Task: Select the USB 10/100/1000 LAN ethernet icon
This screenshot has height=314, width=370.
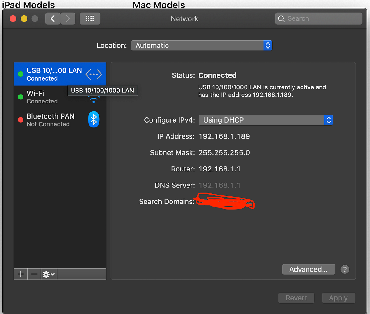Action: pos(93,74)
